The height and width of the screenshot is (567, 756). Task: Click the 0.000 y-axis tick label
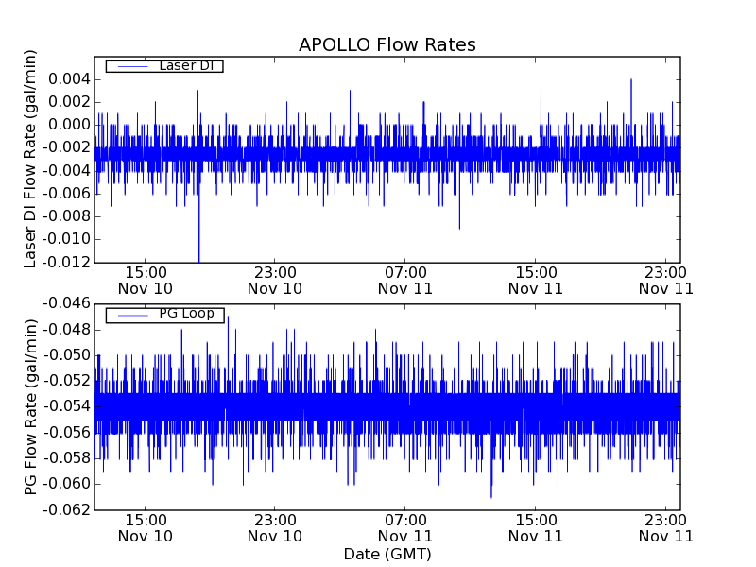pyautogui.click(x=69, y=125)
